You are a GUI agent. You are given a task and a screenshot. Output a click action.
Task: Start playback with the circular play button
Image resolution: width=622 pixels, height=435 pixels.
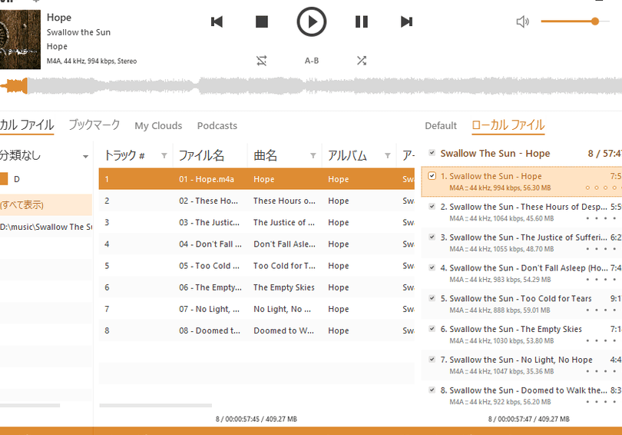312,22
